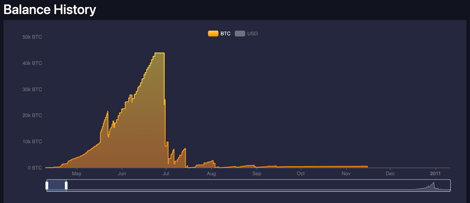
Task: Click the '20k BTC' axis label
Action: (x=32, y=116)
